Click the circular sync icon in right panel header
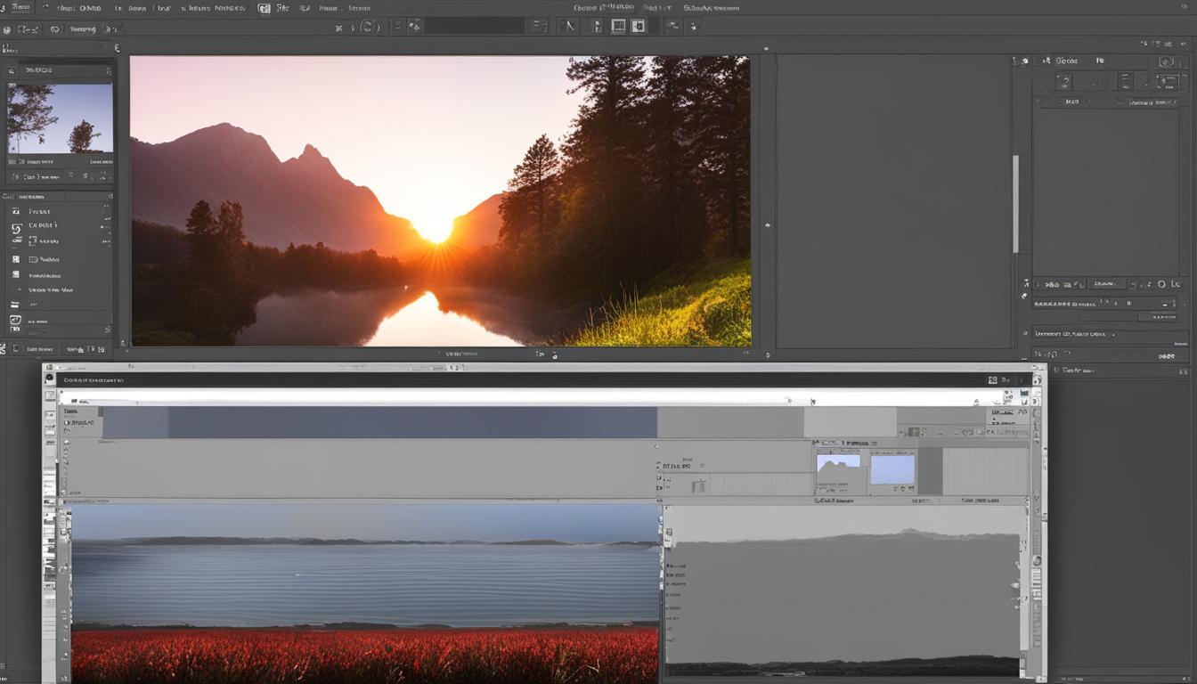This screenshot has width=1197, height=684. tap(1166, 61)
